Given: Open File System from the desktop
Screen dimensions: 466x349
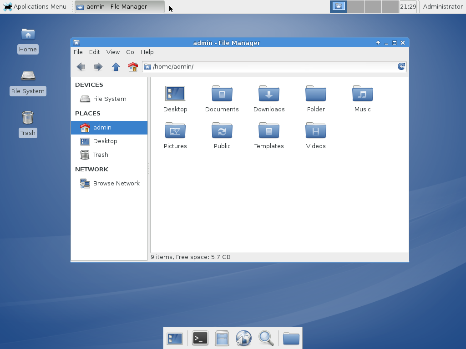Looking at the screenshot, I should (x=28, y=81).
